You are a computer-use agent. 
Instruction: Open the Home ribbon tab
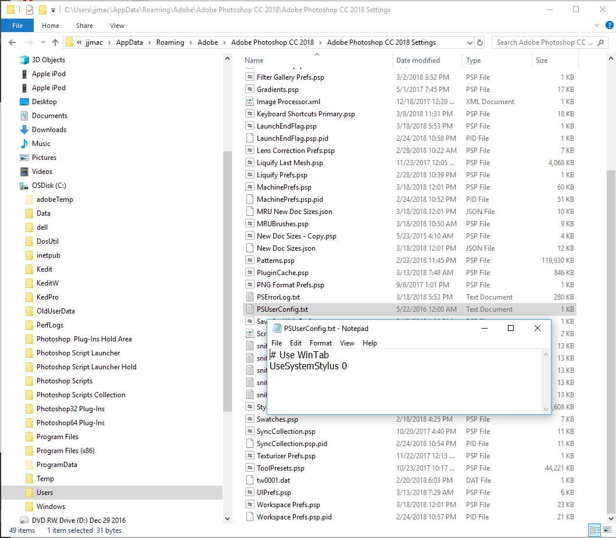pyautogui.click(x=51, y=26)
